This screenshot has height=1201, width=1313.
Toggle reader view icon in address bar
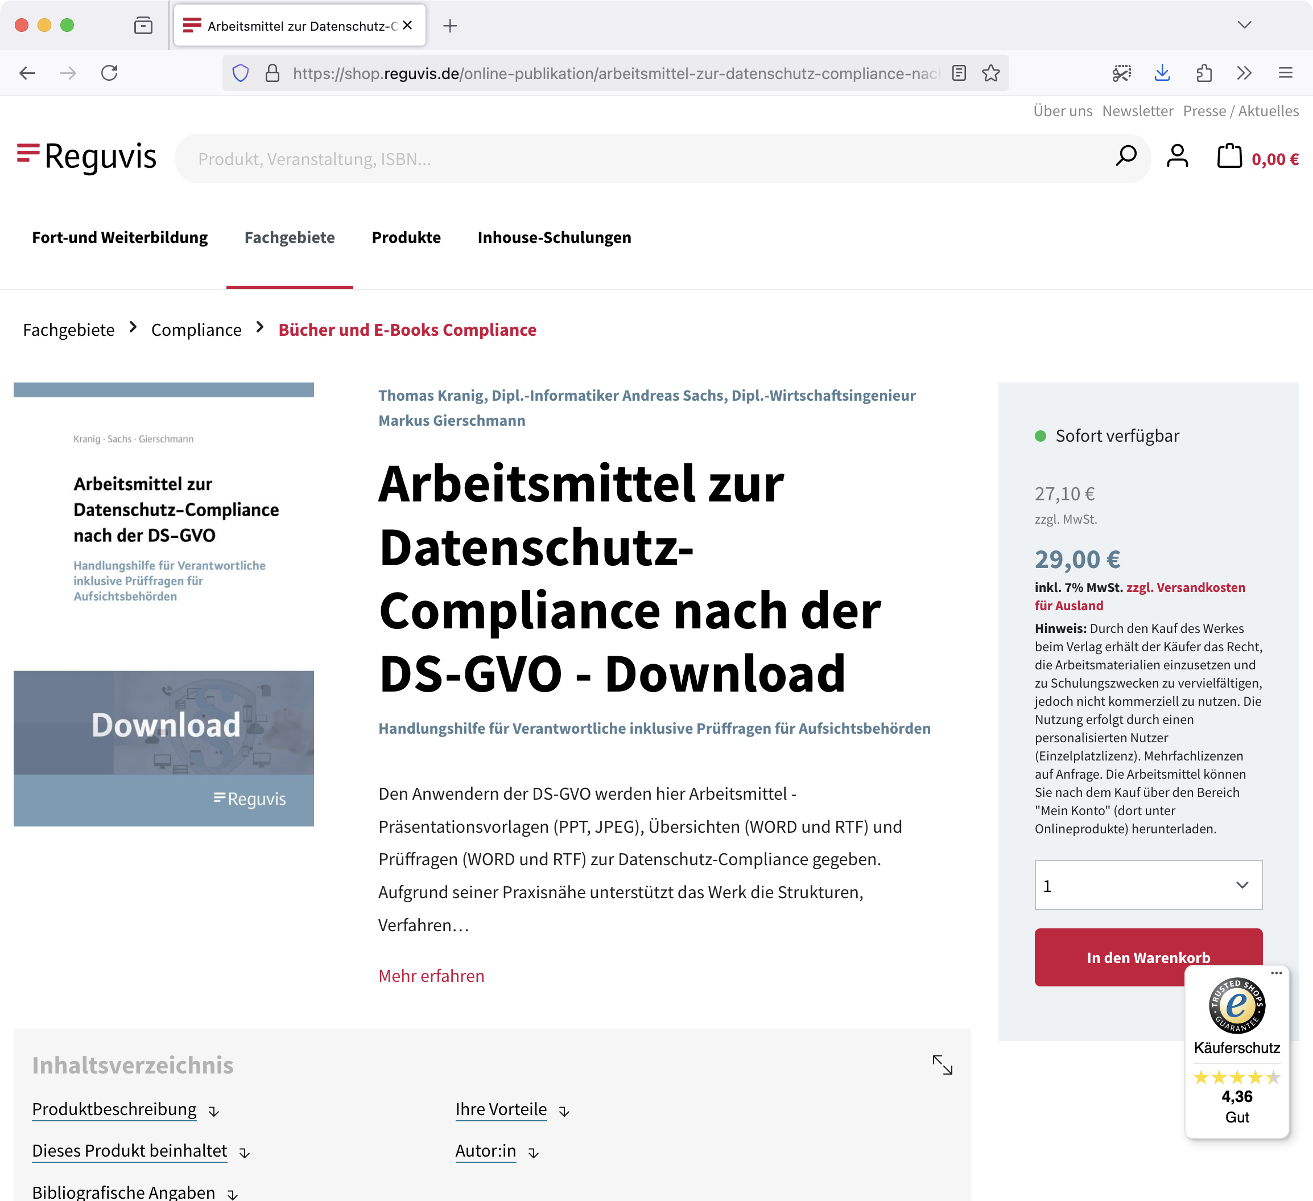pos(959,73)
